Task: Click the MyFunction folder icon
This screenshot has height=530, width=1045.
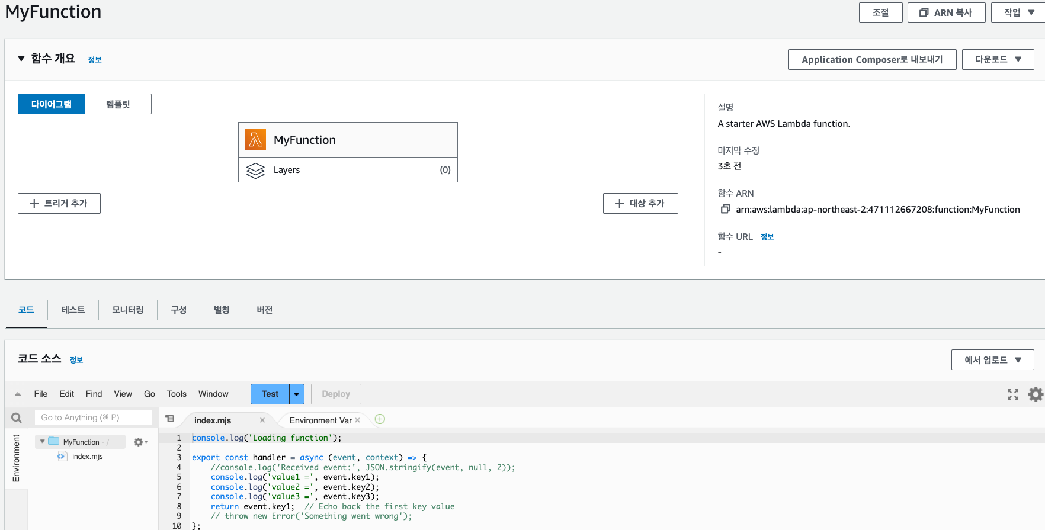Action: (54, 441)
